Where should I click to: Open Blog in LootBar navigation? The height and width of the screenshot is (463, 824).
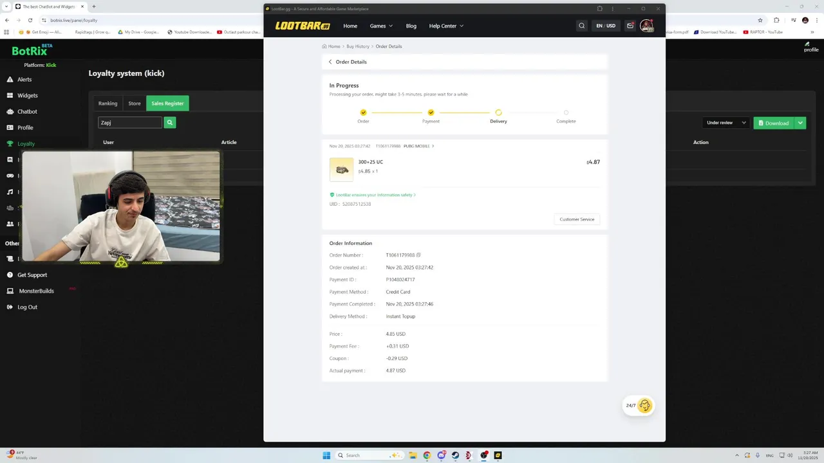[411, 26]
